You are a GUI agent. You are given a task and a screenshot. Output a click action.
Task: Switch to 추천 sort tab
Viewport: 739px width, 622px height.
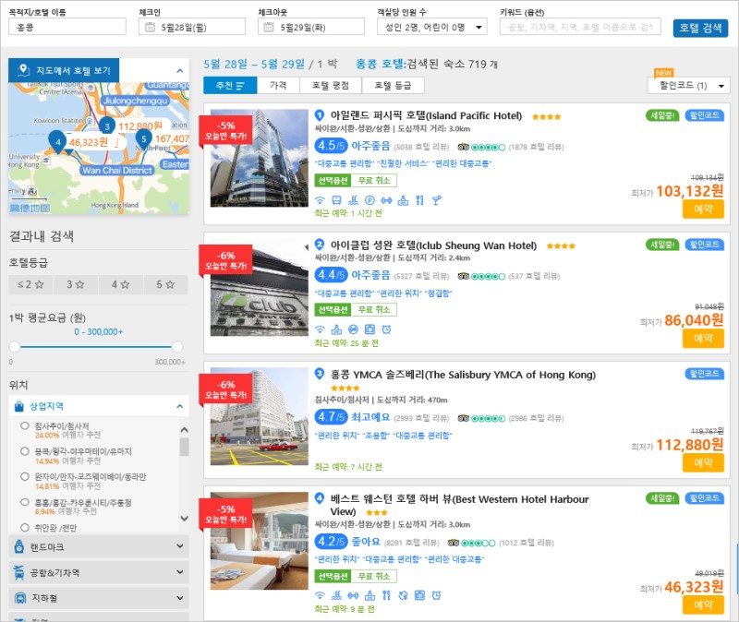click(x=230, y=85)
